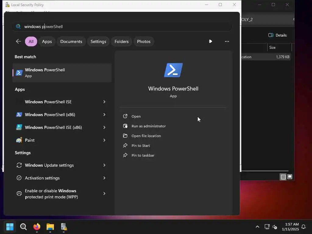312x234 pixels.
Task: Expand Windows Update settings chevron
Action: click(104, 165)
